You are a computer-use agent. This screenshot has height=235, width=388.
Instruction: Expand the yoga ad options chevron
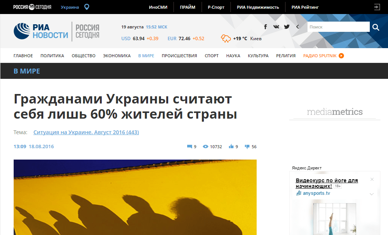pos(372,194)
